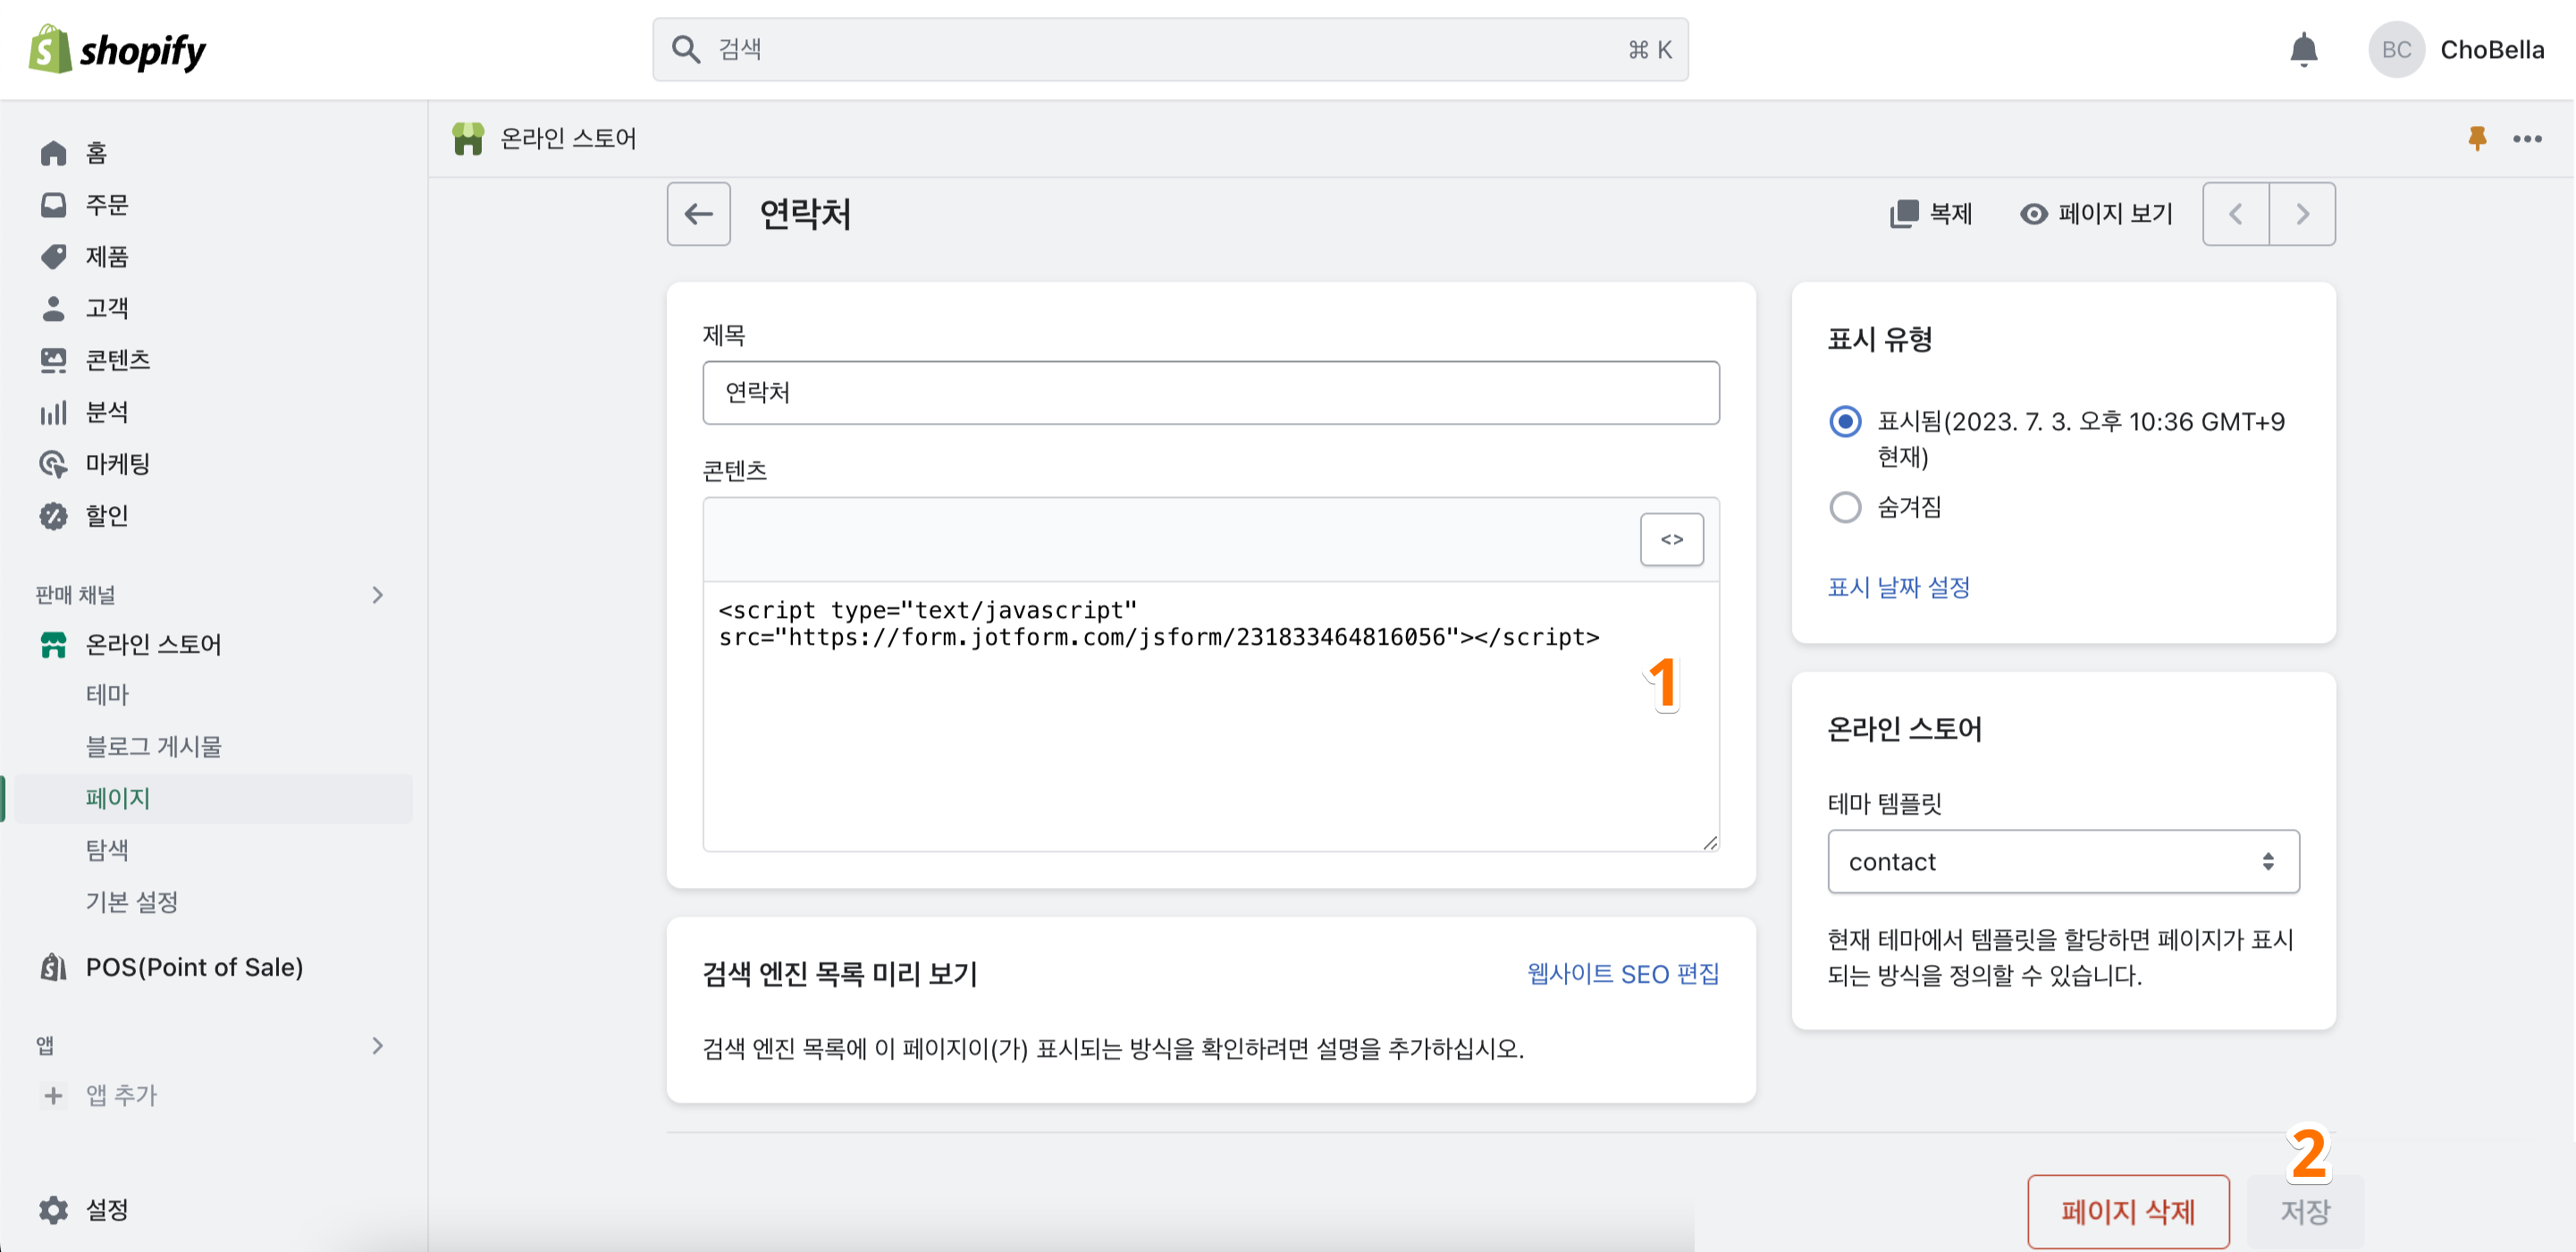
Task: Click the notification bell icon
Action: [x=2303, y=49]
